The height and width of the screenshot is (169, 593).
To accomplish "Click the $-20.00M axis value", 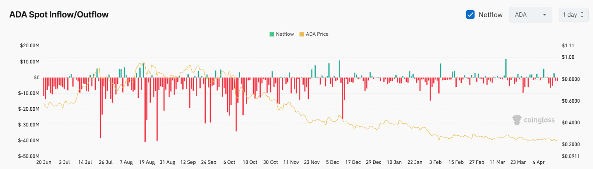I will click(x=28, y=109).
